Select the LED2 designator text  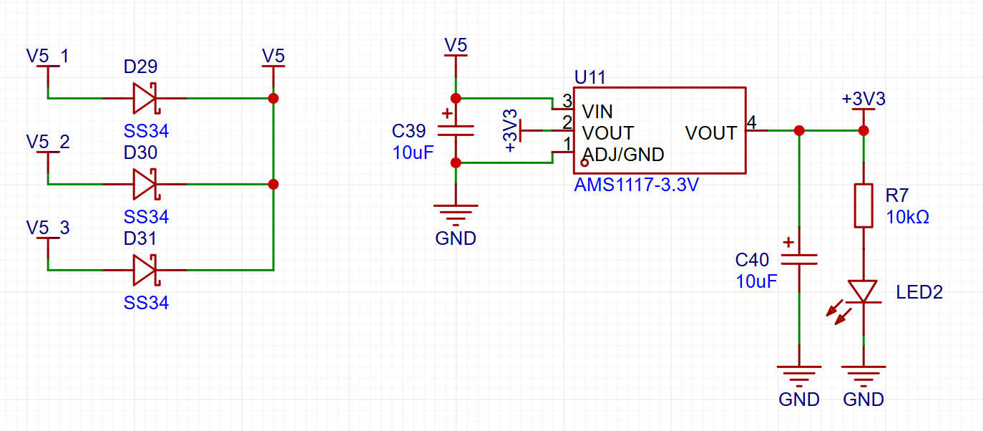[919, 292]
